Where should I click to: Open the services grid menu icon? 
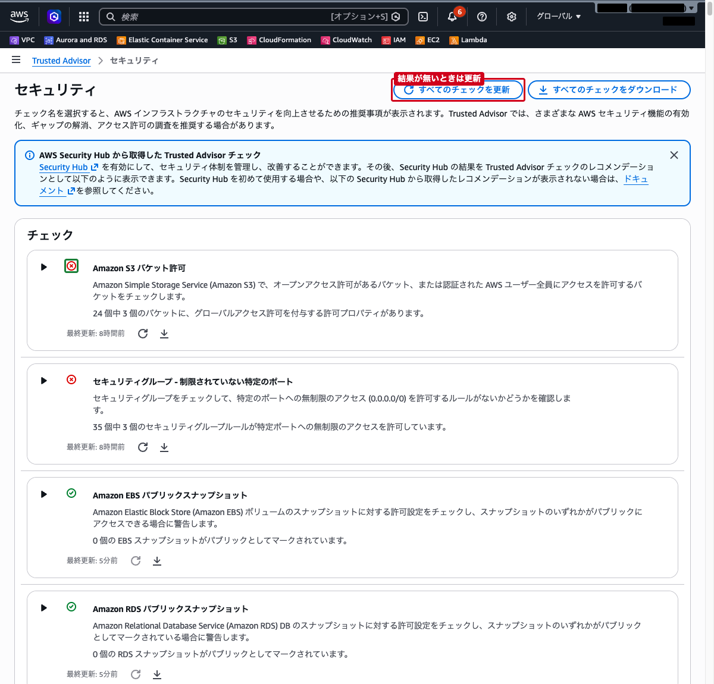tap(84, 17)
